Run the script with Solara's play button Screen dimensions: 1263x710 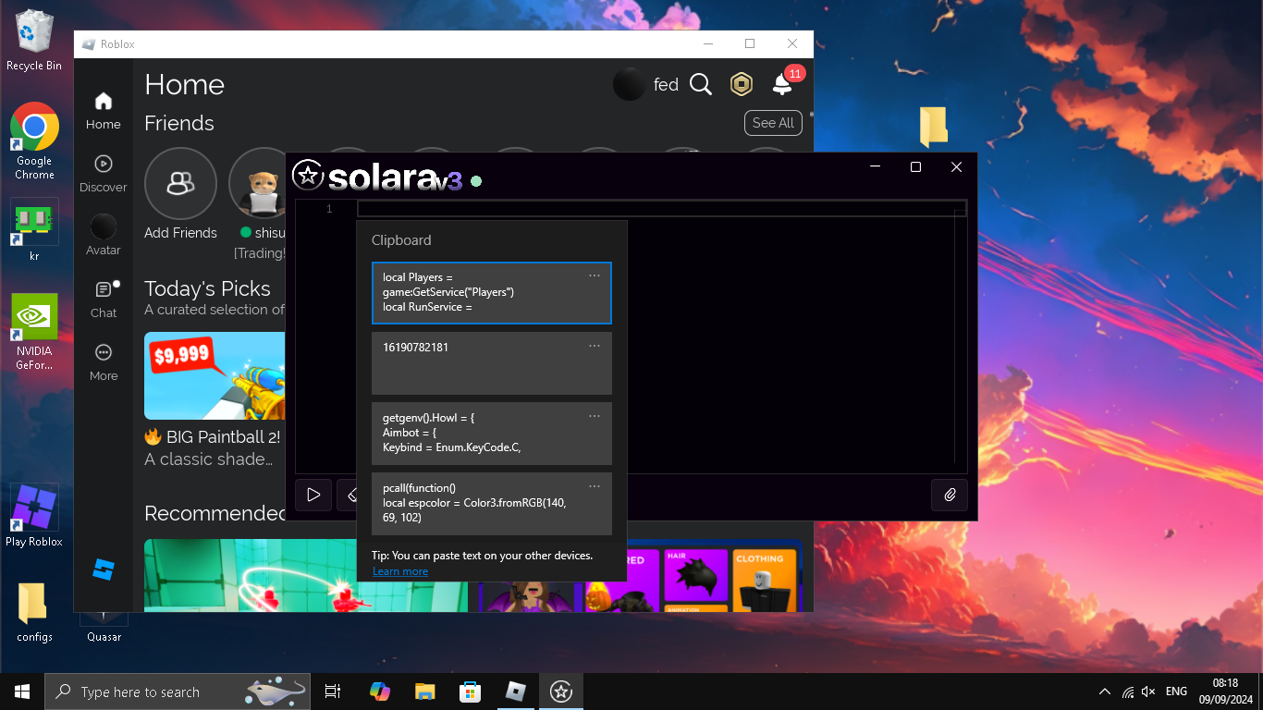click(313, 495)
